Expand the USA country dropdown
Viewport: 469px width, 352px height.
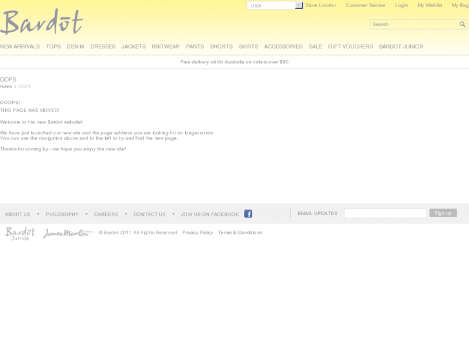275,5
